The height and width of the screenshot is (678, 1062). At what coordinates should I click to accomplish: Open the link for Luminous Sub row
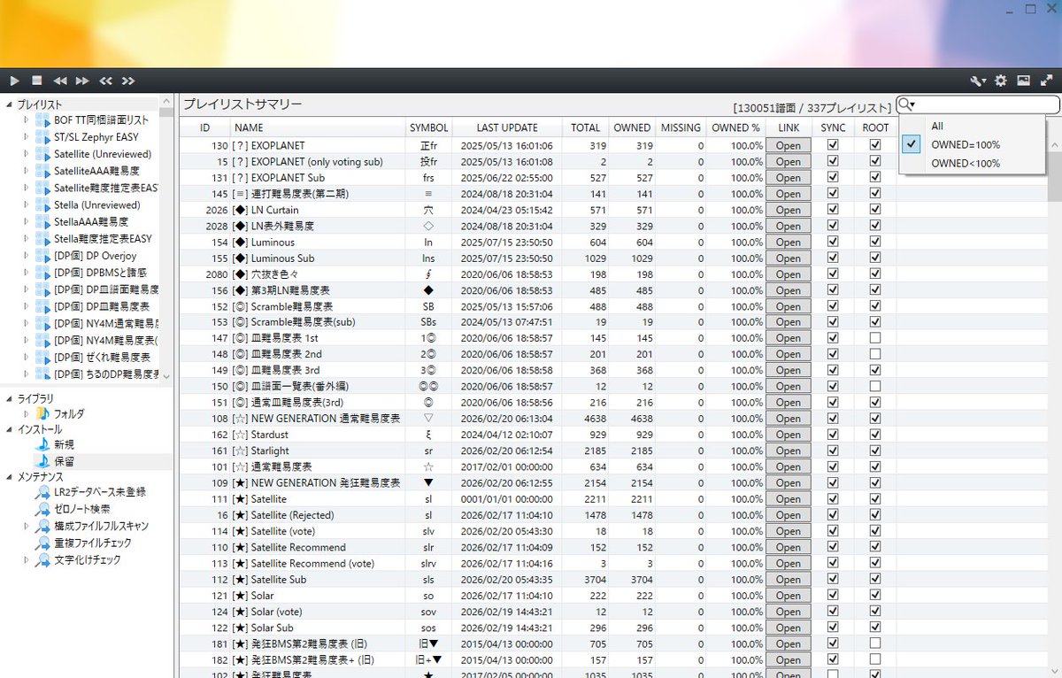(x=789, y=258)
